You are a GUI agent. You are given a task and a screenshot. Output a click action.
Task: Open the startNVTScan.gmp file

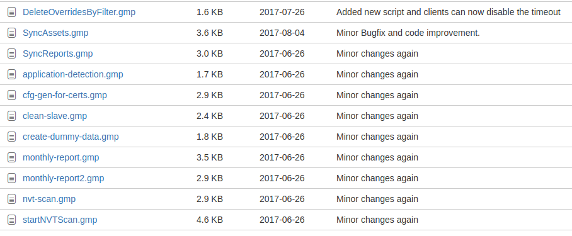(60, 220)
